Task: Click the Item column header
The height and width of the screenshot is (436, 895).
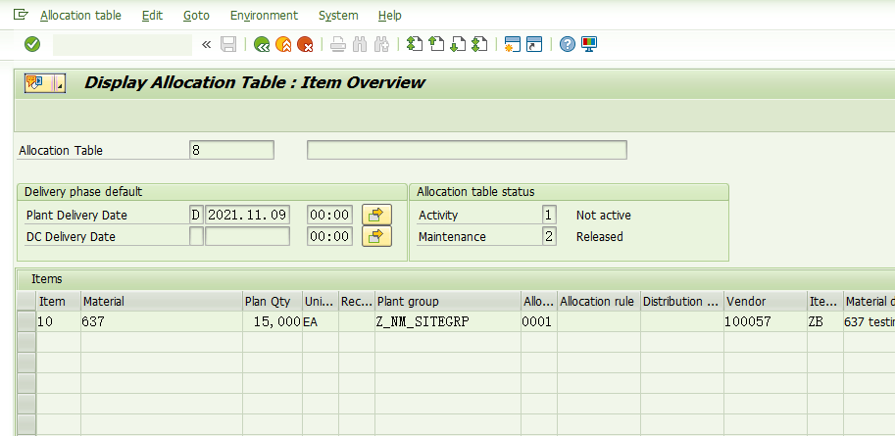Action: click(x=58, y=302)
